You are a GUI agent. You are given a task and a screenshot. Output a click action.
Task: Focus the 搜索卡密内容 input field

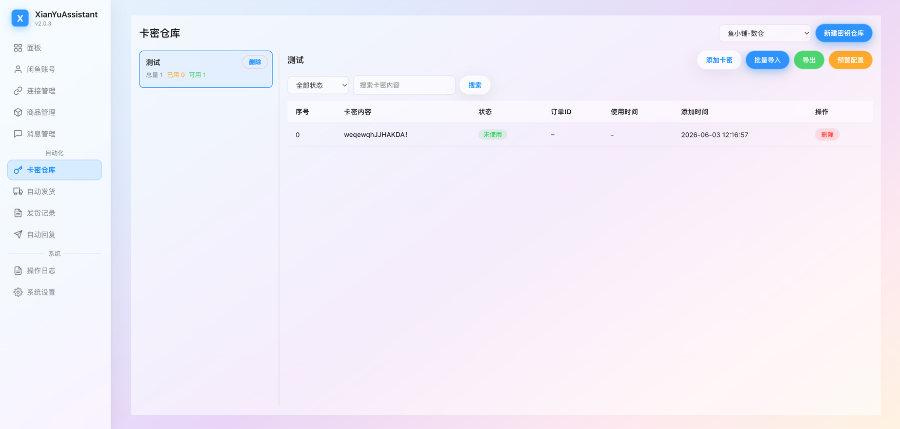tap(404, 85)
